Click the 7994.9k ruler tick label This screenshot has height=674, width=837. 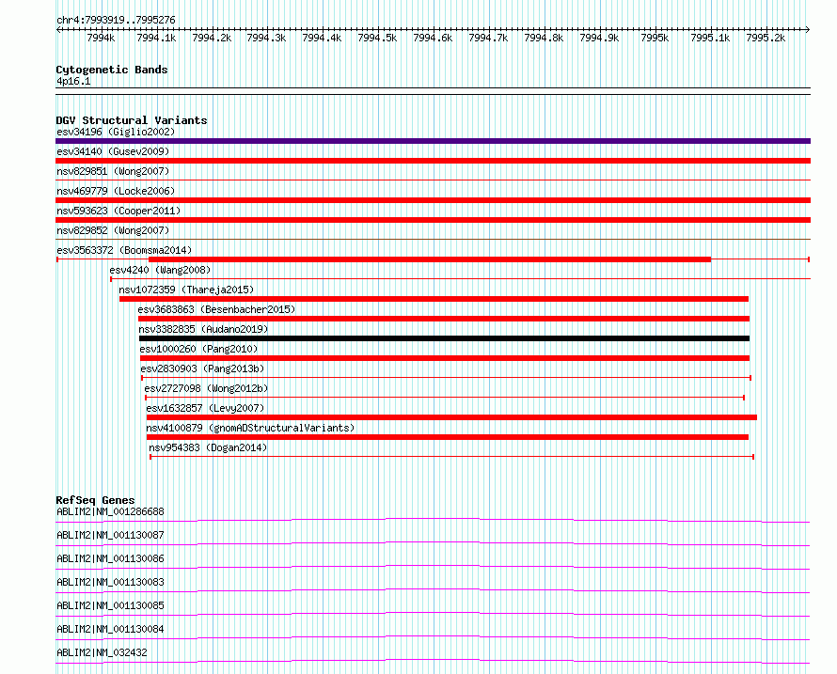[599, 38]
